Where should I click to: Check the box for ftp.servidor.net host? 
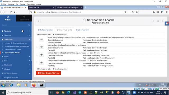[x=37, y=55]
